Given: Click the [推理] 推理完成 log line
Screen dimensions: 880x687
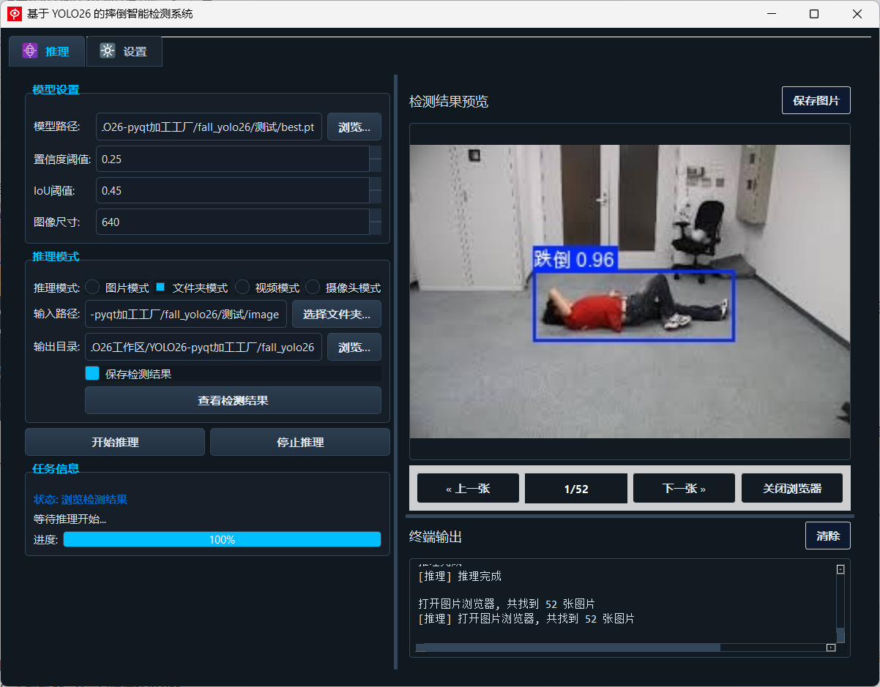Looking at the screenshot, I should [460, 576].
